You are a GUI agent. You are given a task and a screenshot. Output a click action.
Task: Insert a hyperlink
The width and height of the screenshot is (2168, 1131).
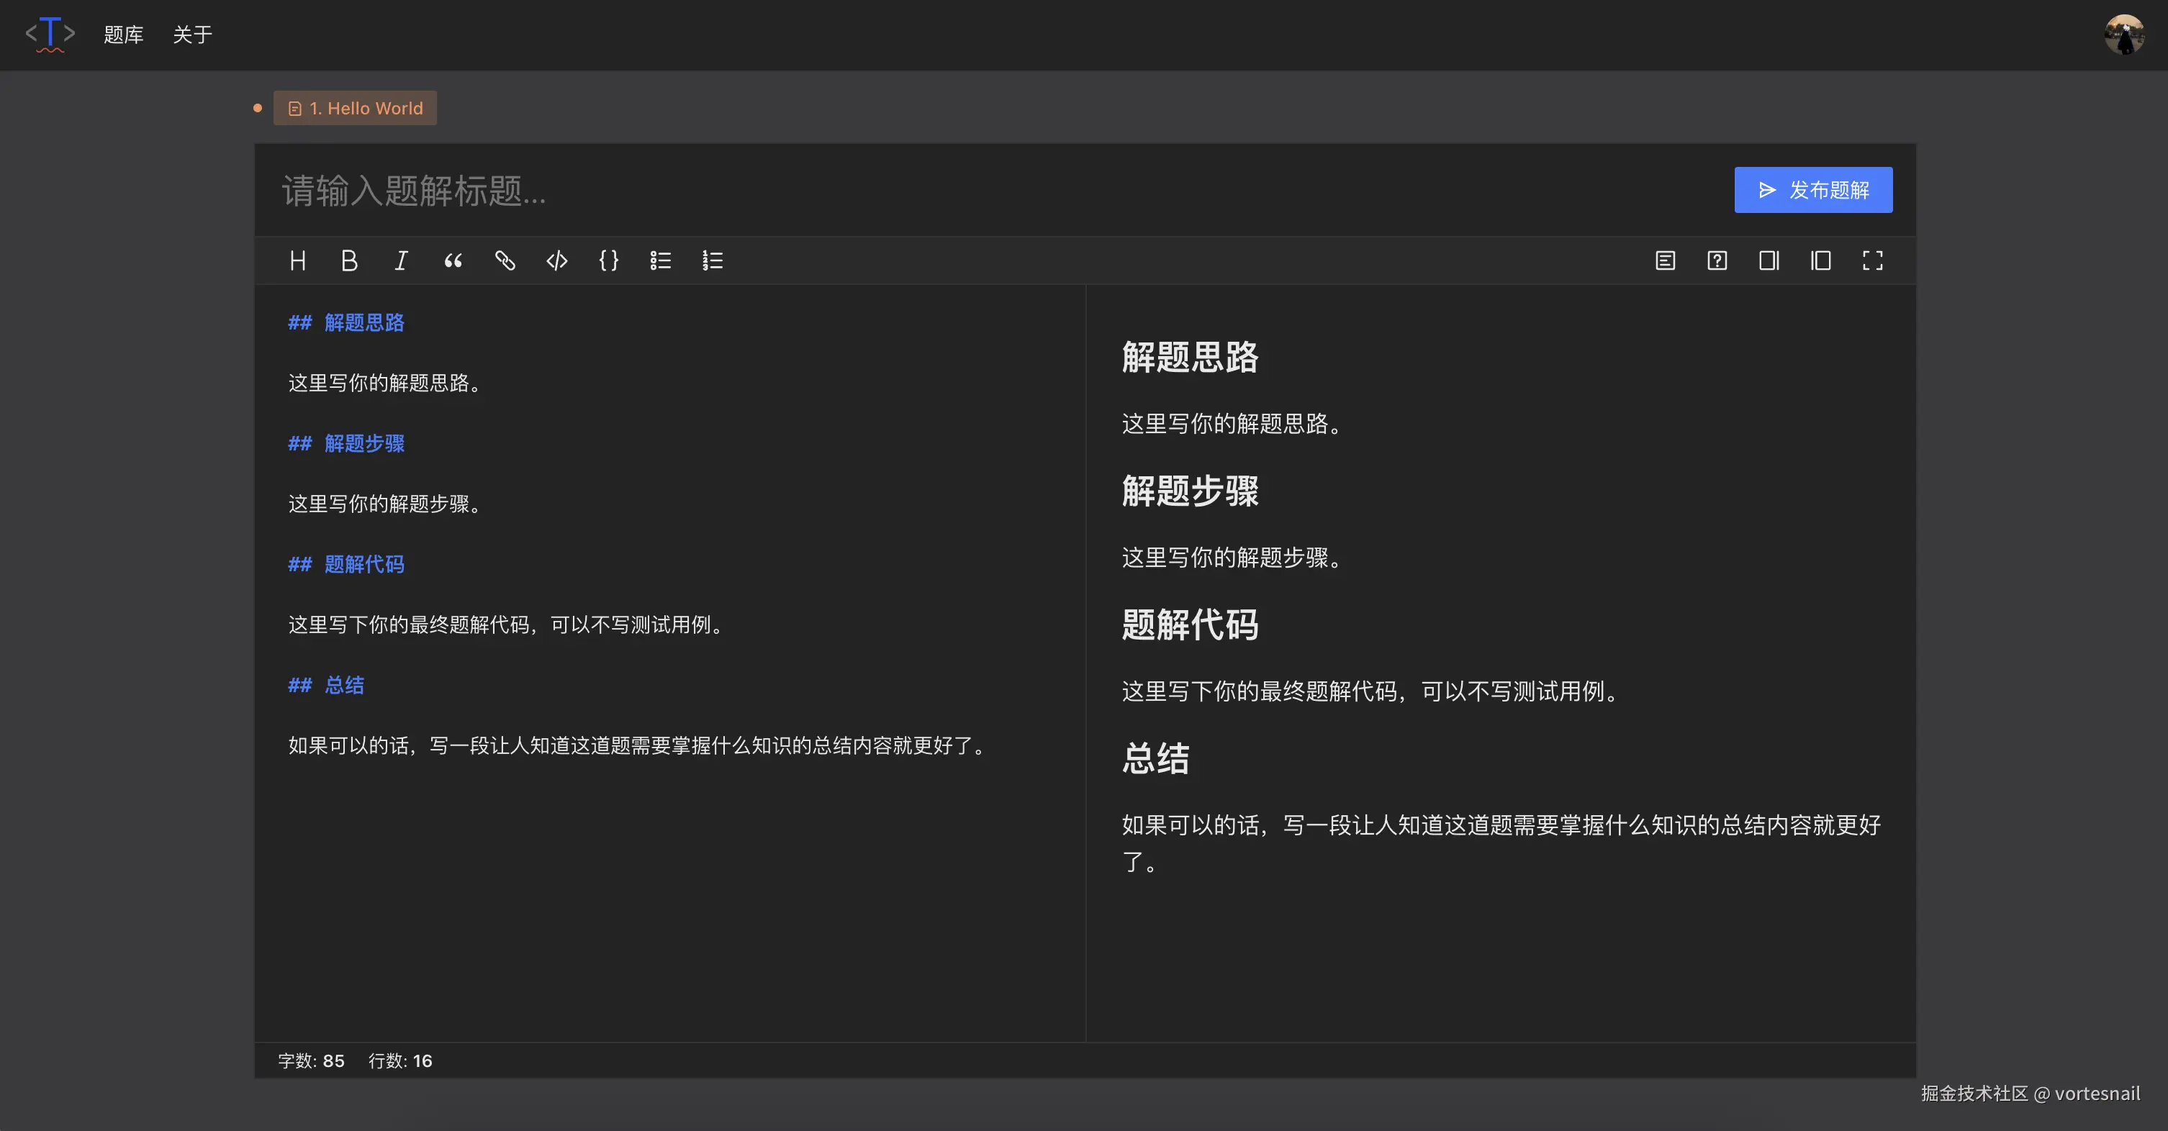505,261
